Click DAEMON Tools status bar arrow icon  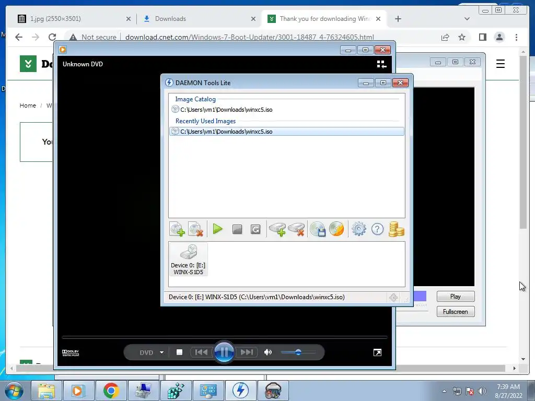click(393, 297)
